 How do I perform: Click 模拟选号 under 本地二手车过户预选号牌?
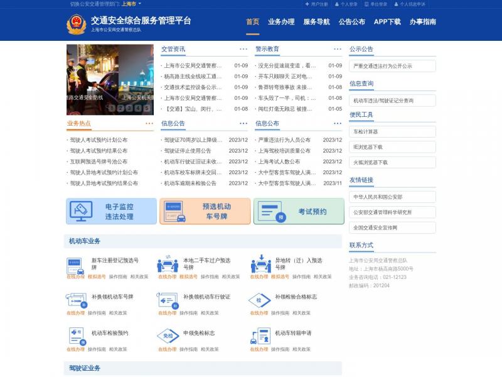[x=188, y=276]
